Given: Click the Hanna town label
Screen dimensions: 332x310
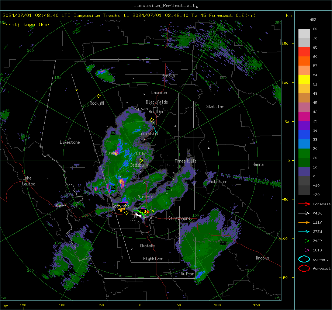Looking at the screenshot, I should click(x=258, y=164).
